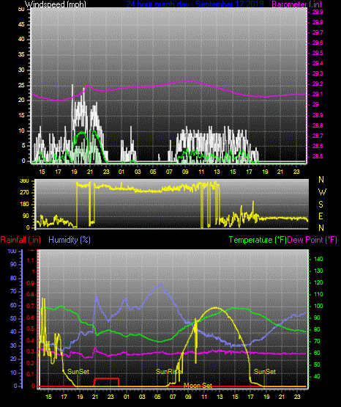Click the '24 hour graph day : September 17 2019' title

[195, 4]
